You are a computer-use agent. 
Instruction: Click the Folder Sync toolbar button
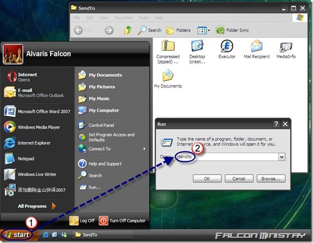click(x=232, y=31)
